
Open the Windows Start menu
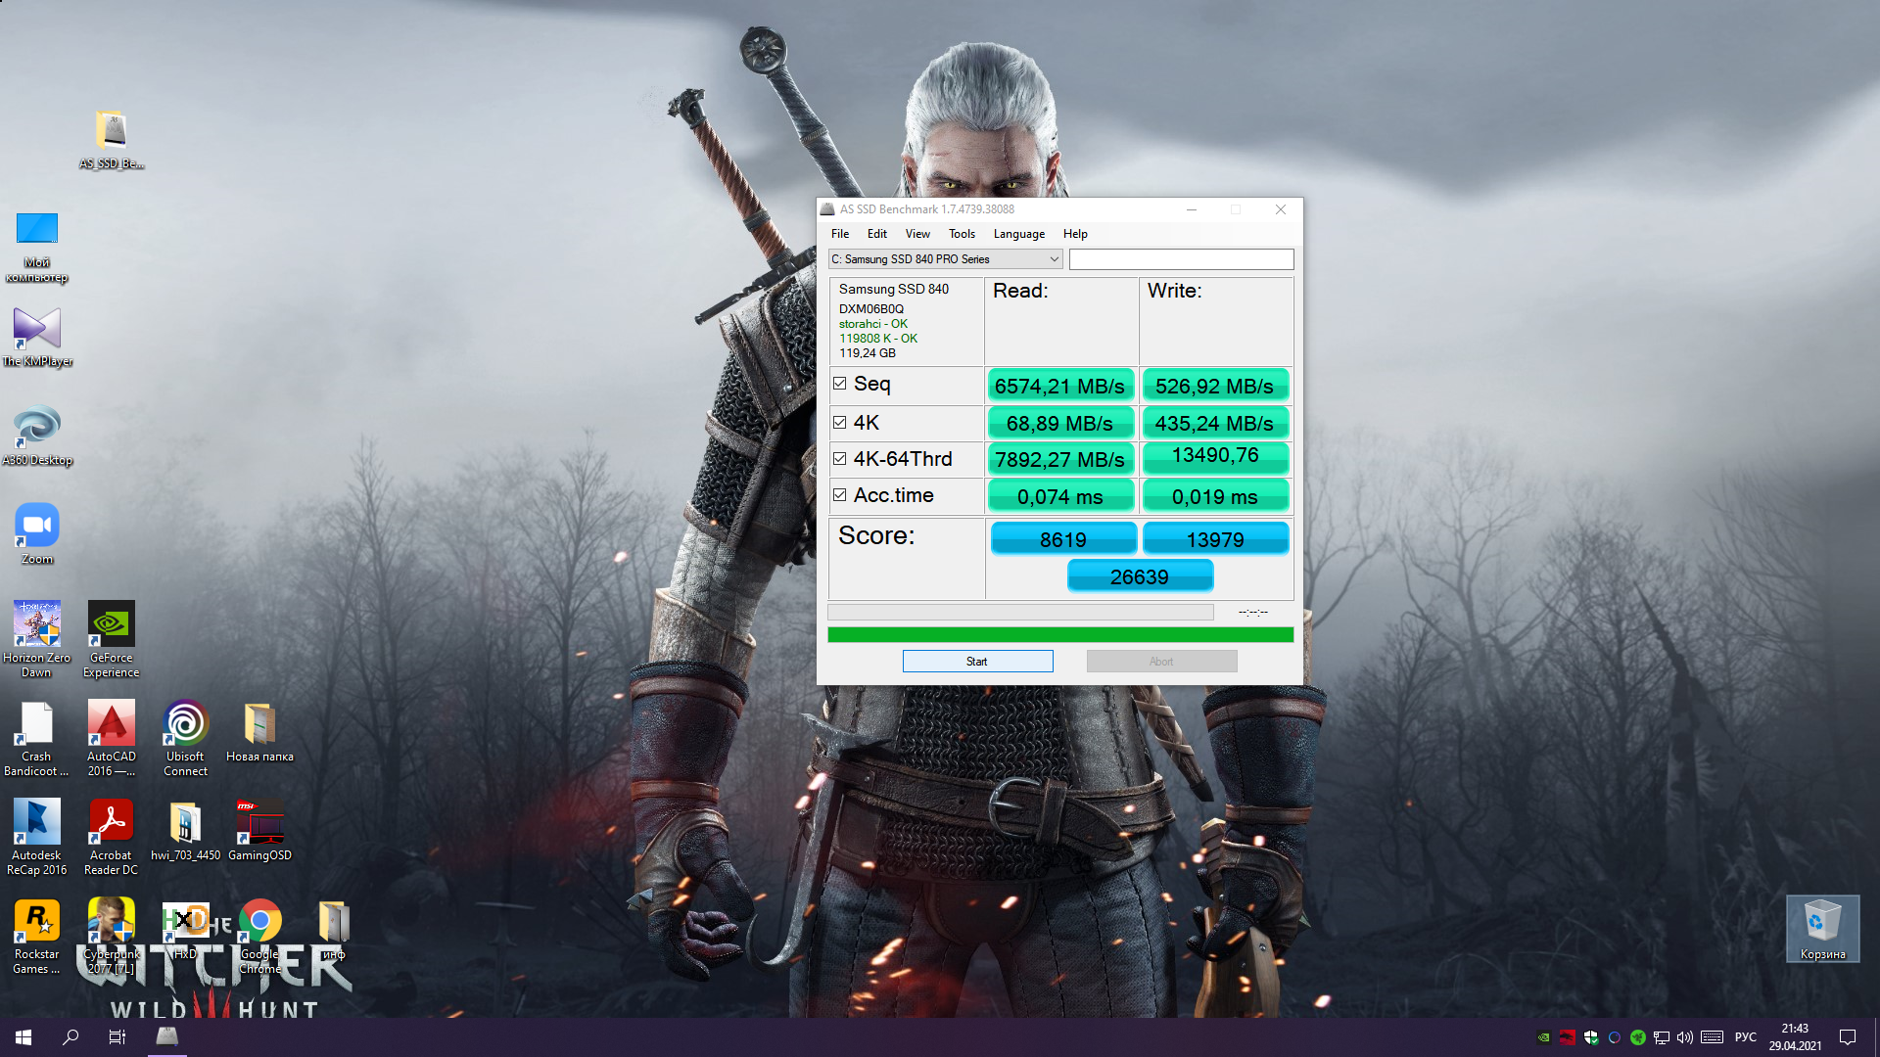pyautogui.click(x=23, y=1036)
